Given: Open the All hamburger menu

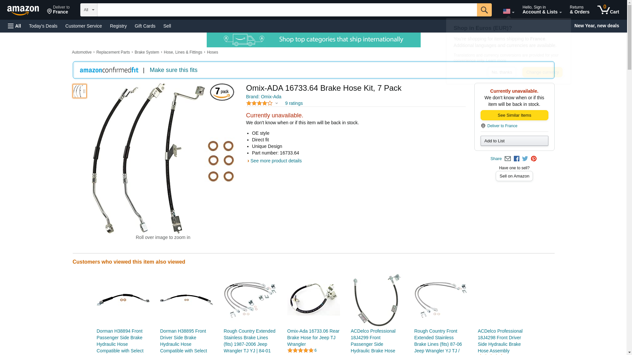Looking at the screenshot, I should coord(14,26).
